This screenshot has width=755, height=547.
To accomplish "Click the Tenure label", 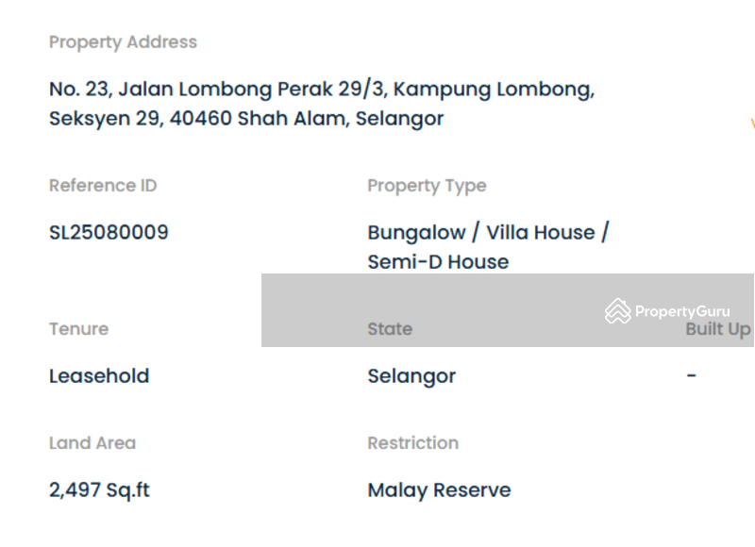I will click(79, 328).
